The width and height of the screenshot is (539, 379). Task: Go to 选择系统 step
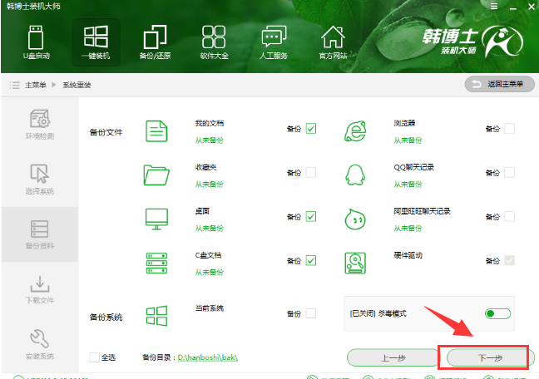[x=40, y=180]
